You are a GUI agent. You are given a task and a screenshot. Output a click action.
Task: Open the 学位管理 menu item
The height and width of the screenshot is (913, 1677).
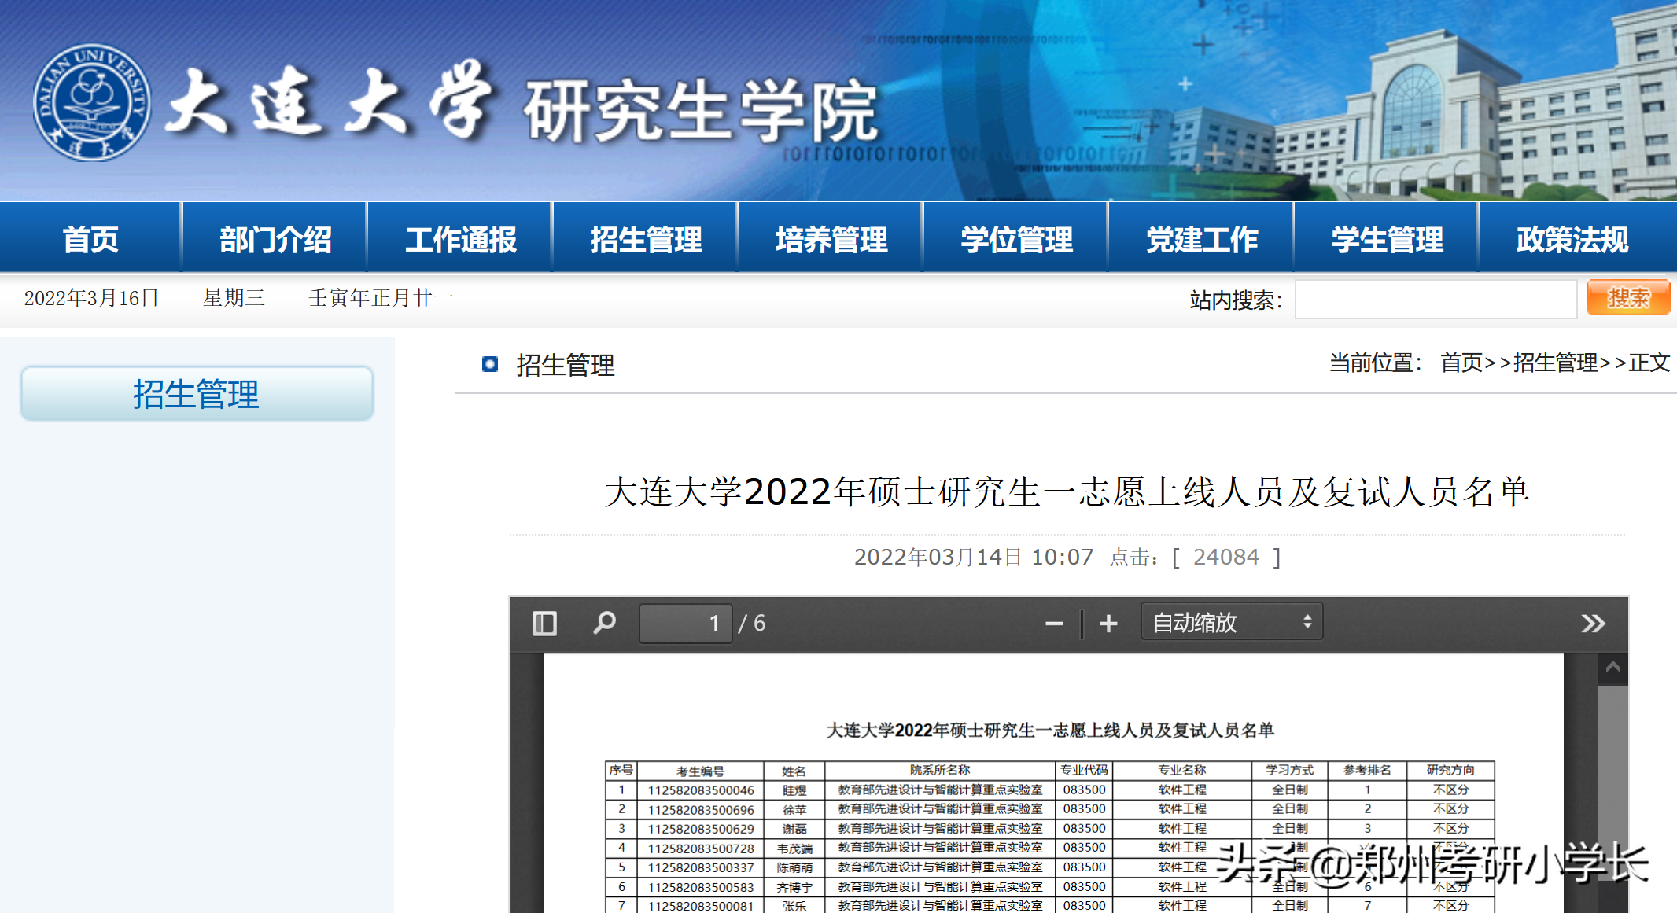(1015, 238)
